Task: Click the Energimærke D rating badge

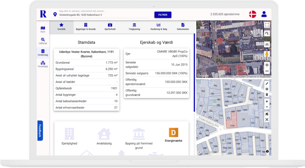Action: [x=174, y=133]
